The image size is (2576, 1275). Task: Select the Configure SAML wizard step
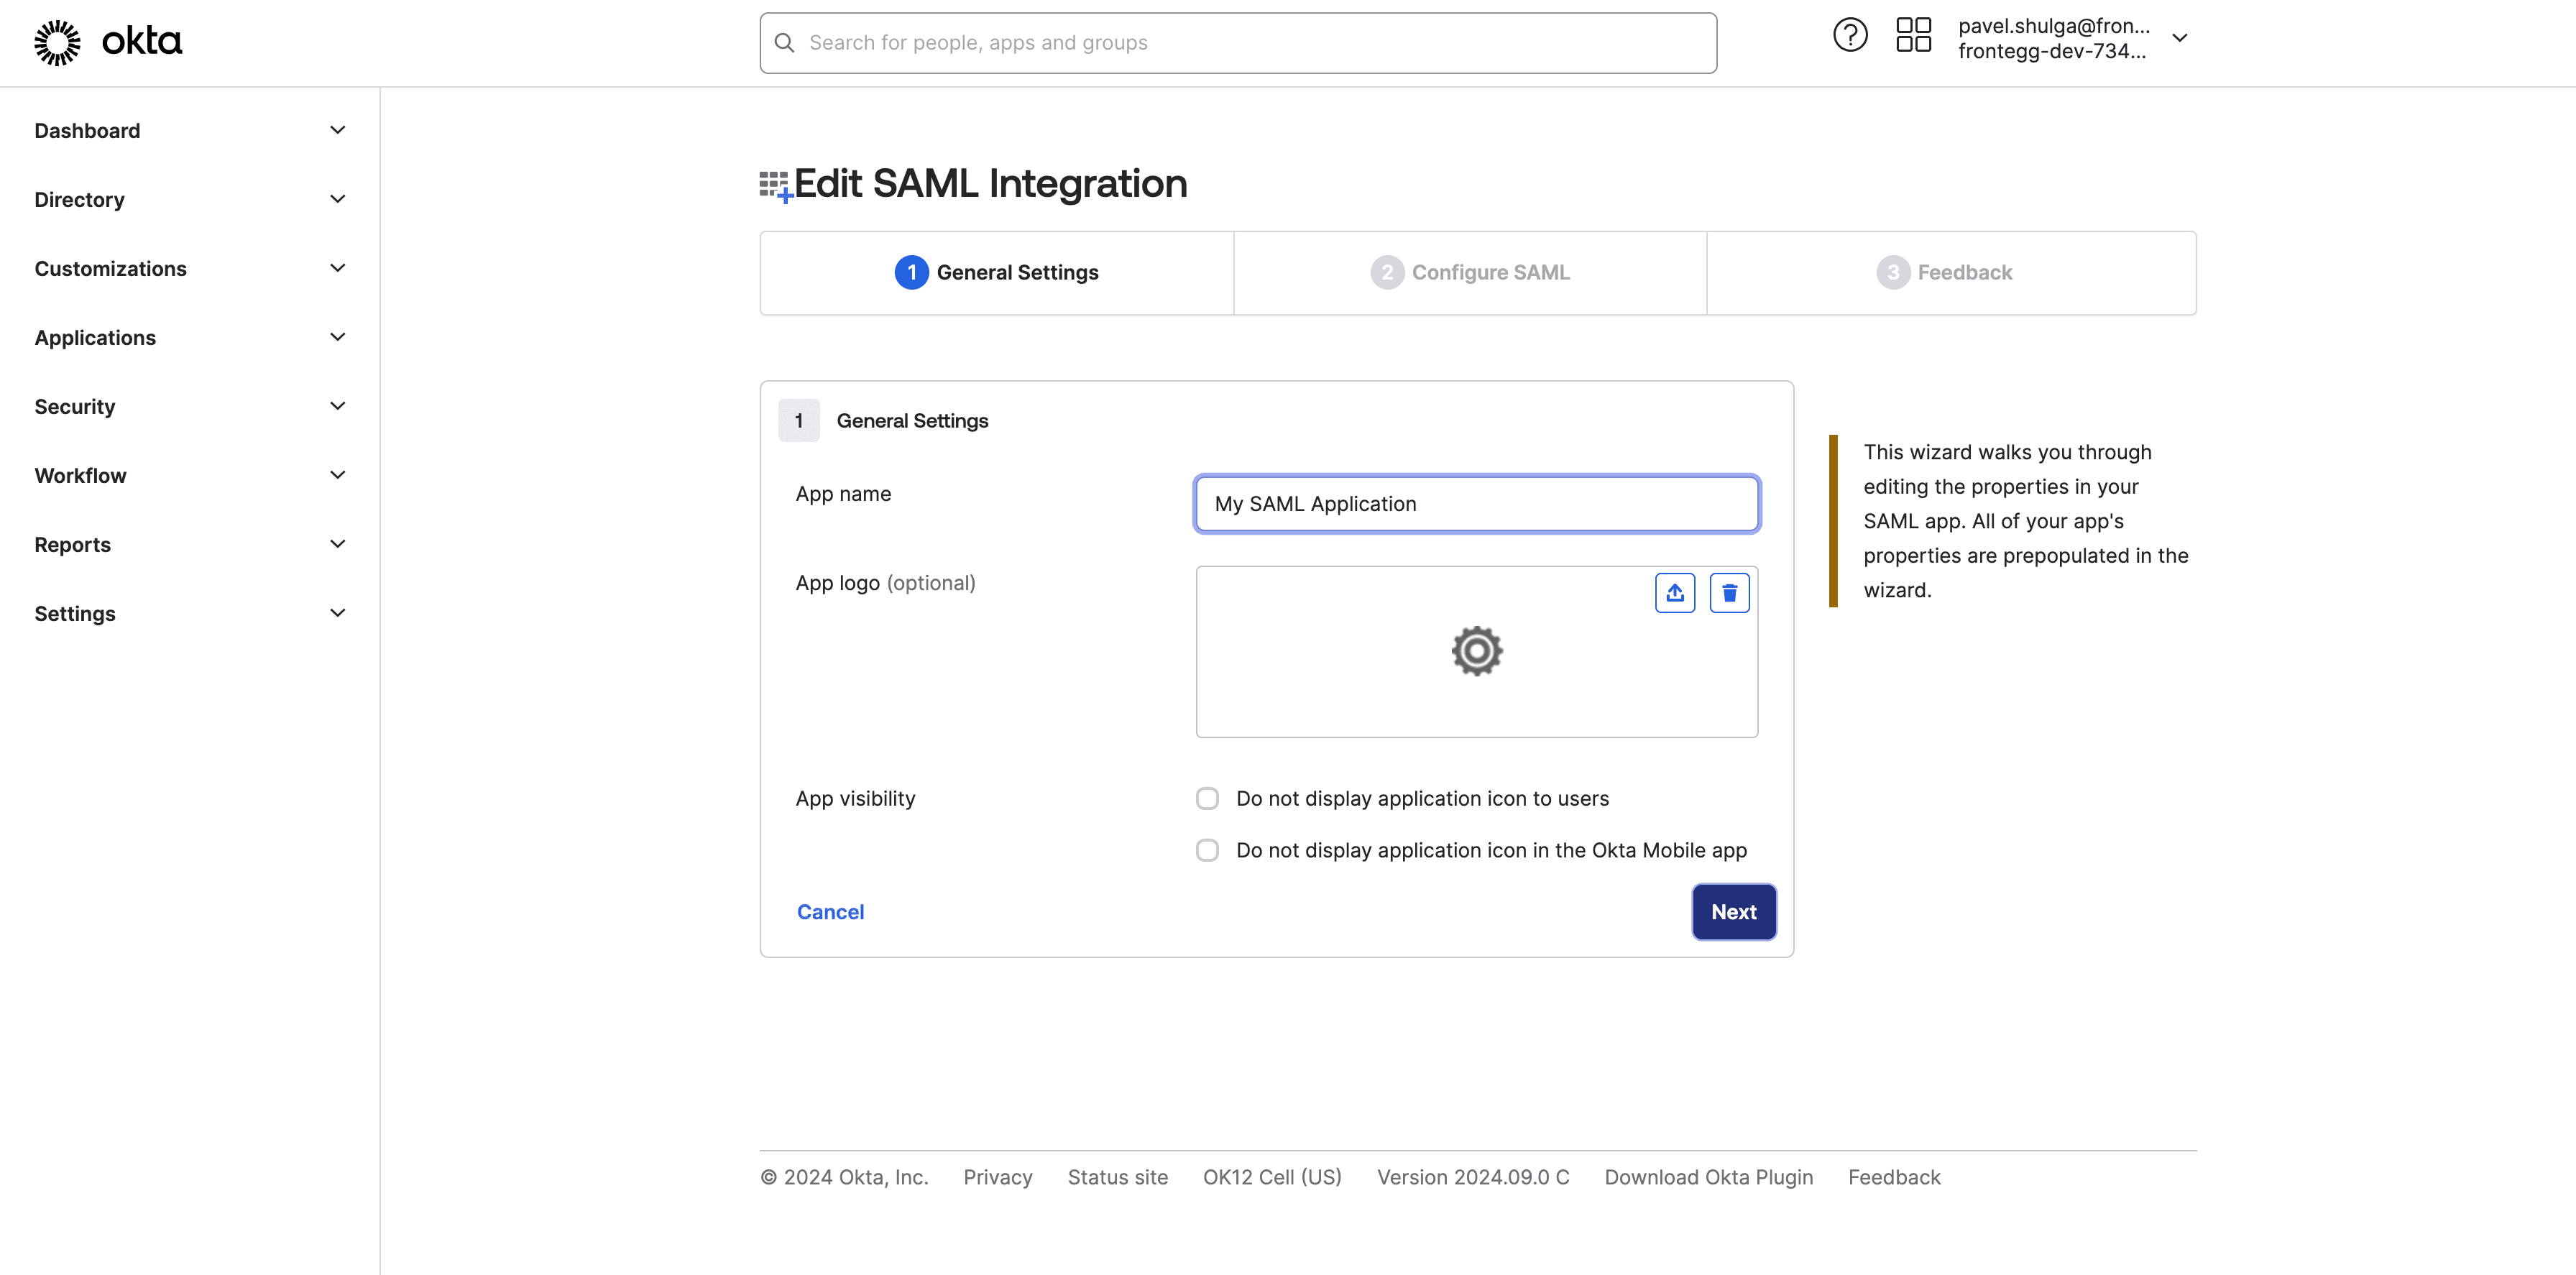[x=1470, y=273]
